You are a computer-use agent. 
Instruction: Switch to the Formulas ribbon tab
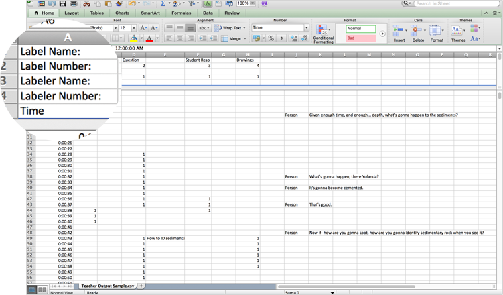[x=181, y=13]
